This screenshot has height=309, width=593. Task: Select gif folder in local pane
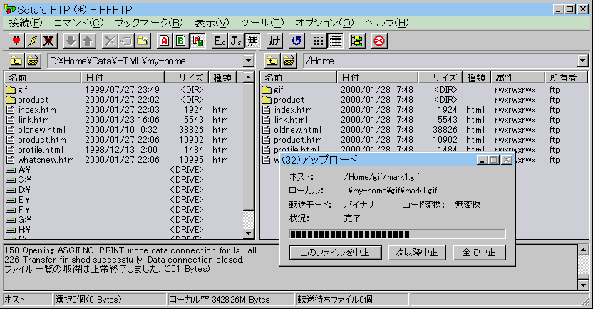(x=17, y=90)
